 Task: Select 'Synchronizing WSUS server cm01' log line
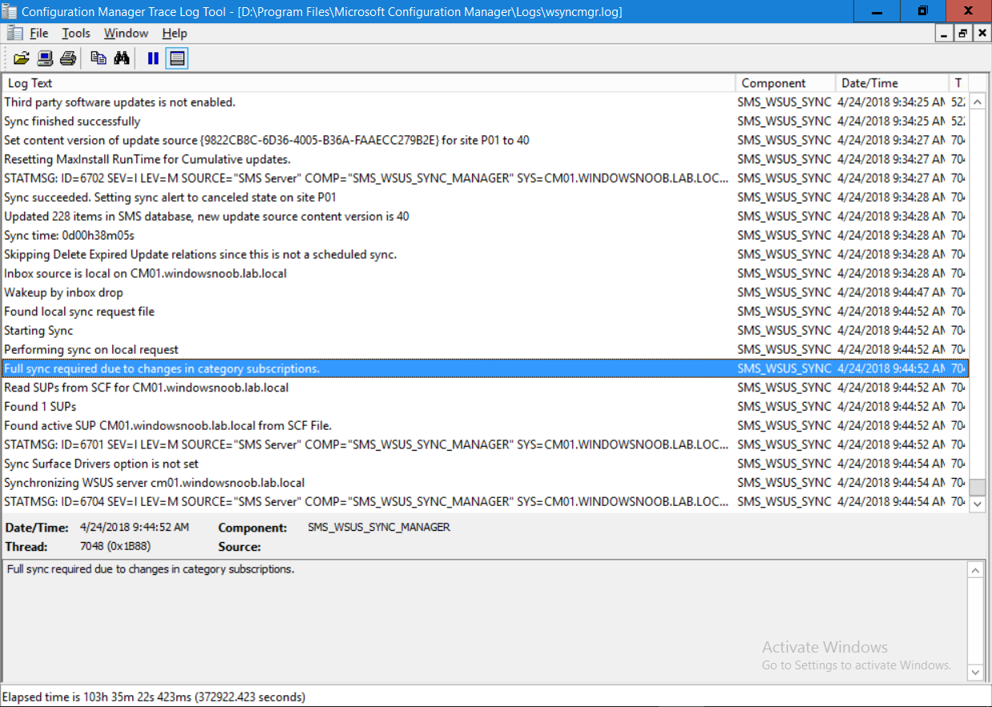pos(486,483)
